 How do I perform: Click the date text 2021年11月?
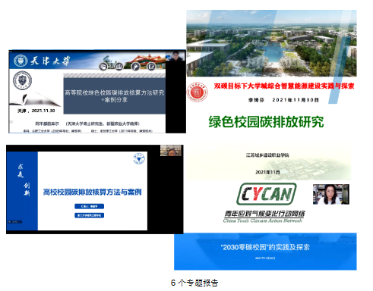coord(267,172)
